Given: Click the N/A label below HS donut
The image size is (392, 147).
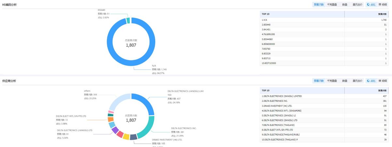Looking at the screenshot, I should 154,65.
